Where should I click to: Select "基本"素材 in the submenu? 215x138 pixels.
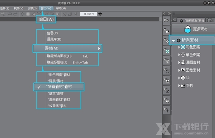point(56,93)
